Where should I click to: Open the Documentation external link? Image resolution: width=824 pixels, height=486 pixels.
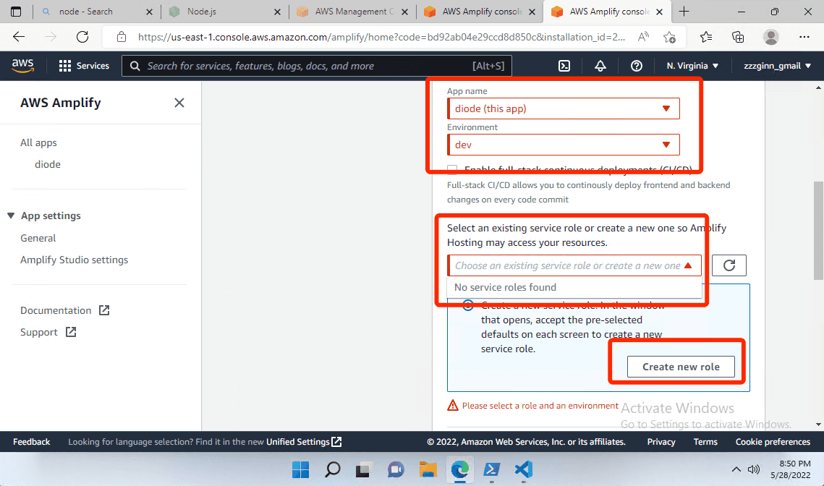click(64, 310)
